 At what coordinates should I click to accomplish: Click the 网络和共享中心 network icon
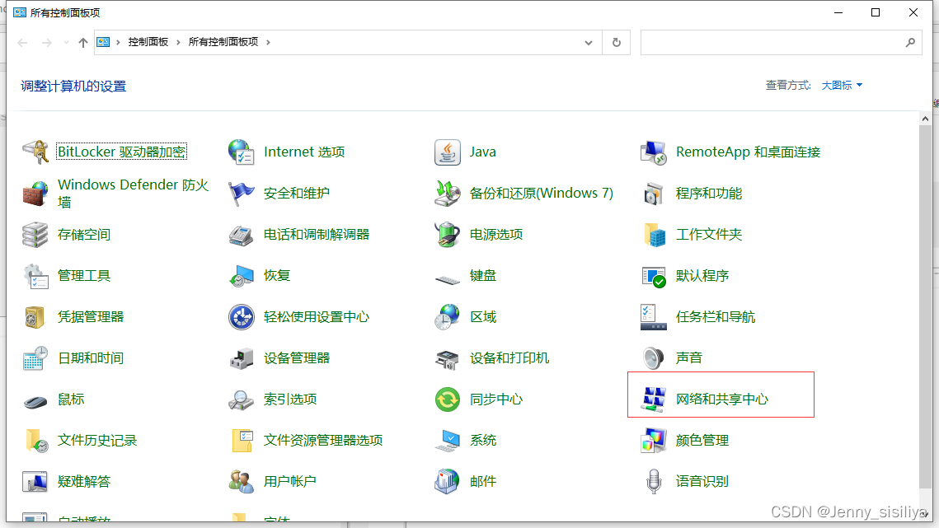654,400
